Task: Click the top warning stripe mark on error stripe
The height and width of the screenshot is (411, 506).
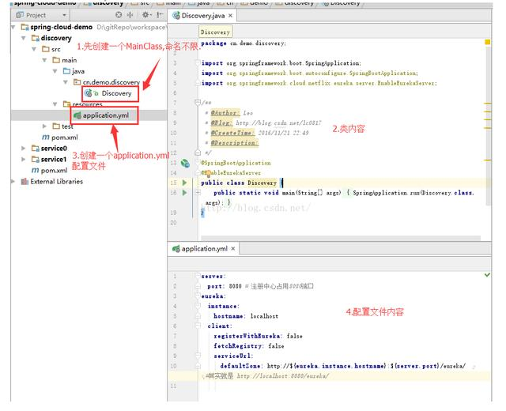Action: tap(488, 104)
